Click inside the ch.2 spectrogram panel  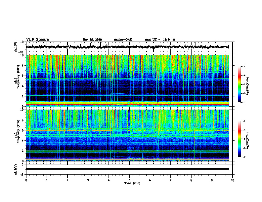[x=127, y=135]
